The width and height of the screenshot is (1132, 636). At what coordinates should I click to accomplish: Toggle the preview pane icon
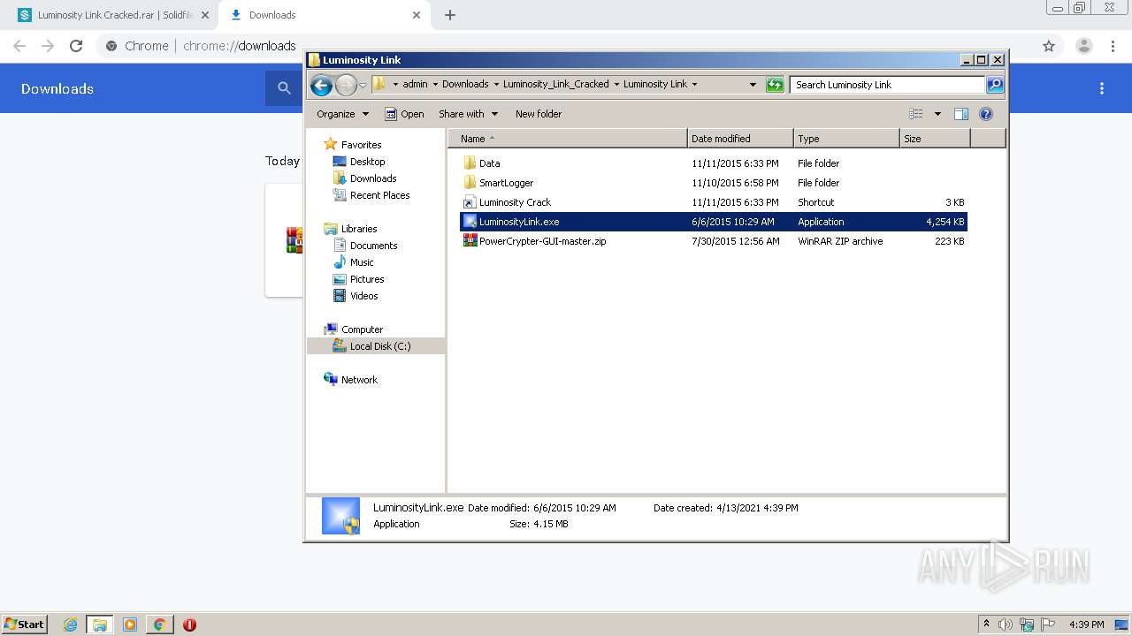click(x=961, y=114)
